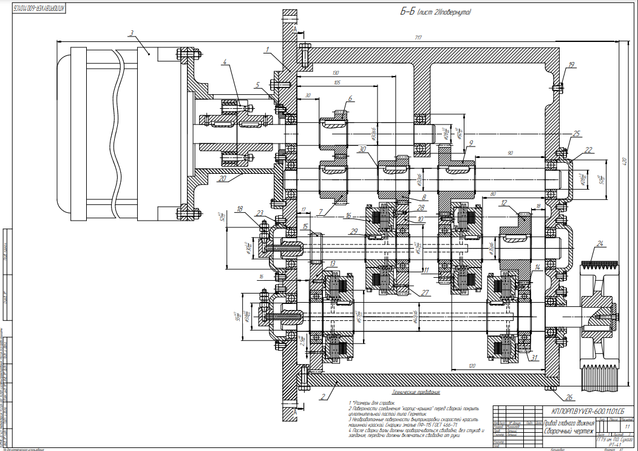Select title block code "КП.ЛОРП.BYVER-600.11.01.СБ"
The width and height of the screenshot is (638, 451).
click(587, 411)
